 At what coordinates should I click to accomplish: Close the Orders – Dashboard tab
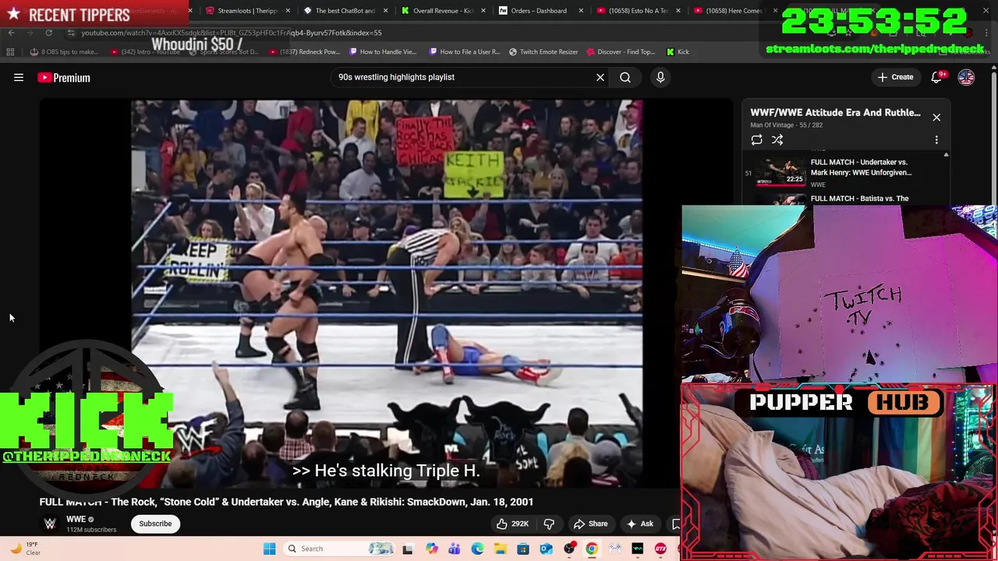pyautogui.click(x=581, y=11)
